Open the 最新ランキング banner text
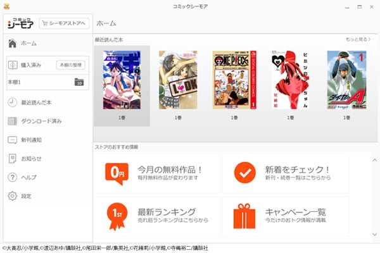The height and width of the screenshot is (253, 380). (167, 212)
